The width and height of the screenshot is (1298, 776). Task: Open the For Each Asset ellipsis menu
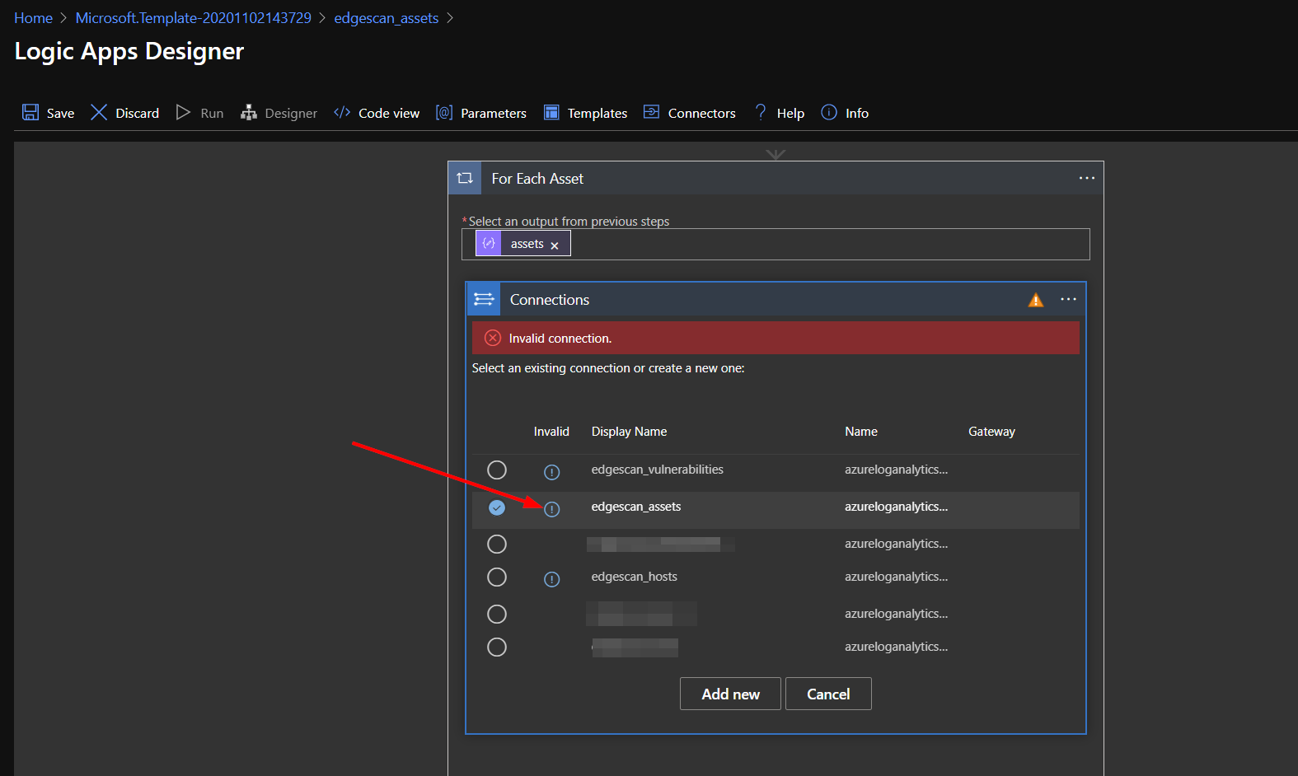pos(1087,178)
